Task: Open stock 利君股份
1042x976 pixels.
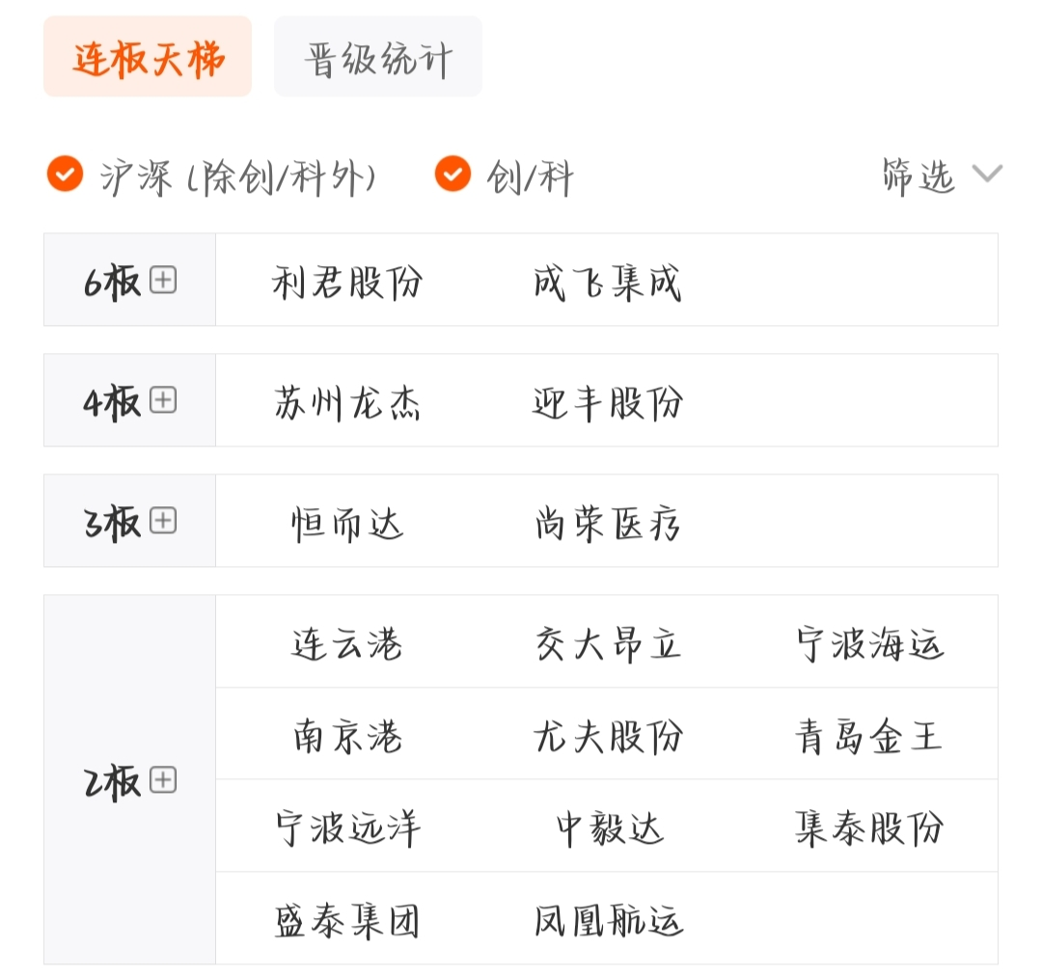Action: 347,282
